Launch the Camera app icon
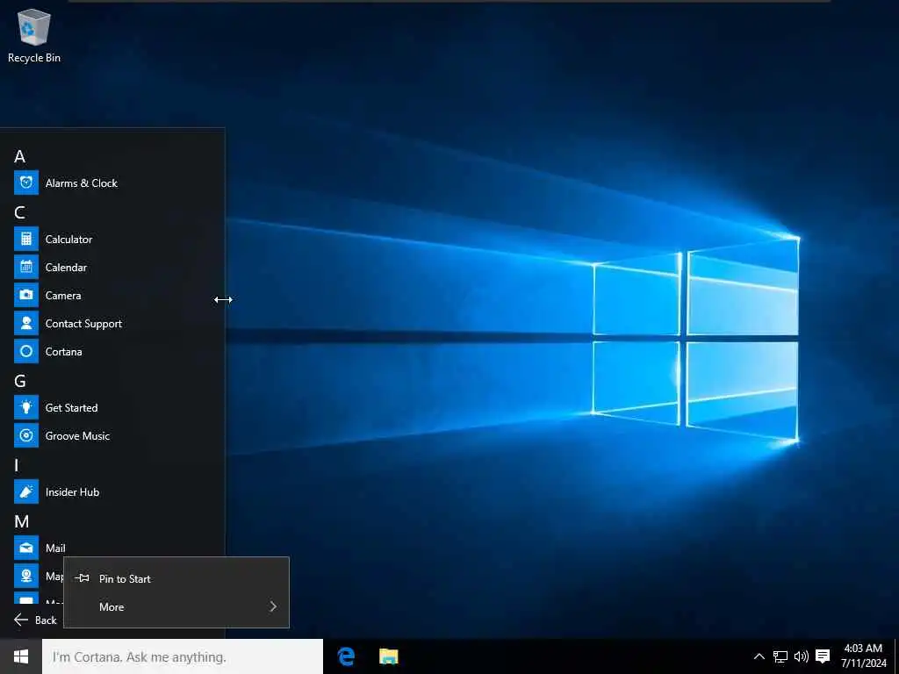The width and height of the screenshot is (899, 674). coord(26,295)
